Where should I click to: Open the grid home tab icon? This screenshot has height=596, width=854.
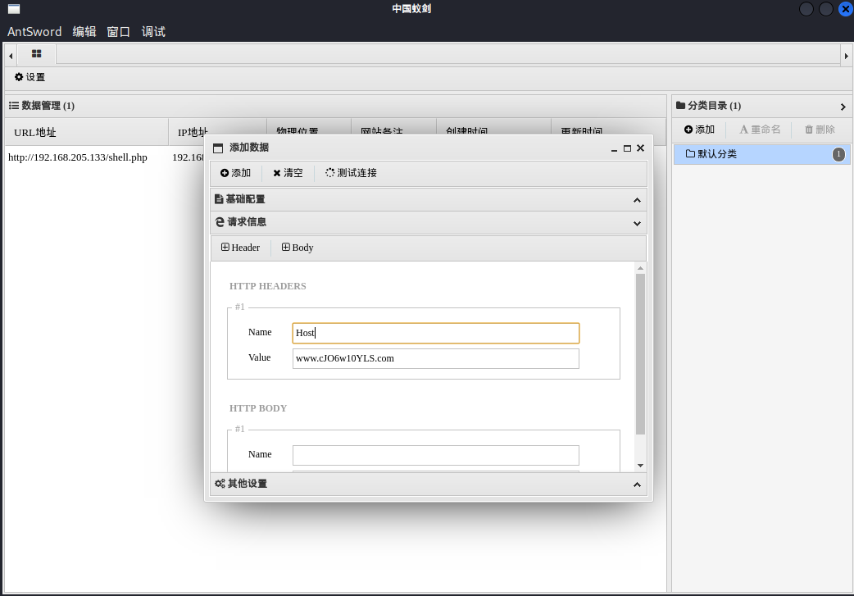37,53
